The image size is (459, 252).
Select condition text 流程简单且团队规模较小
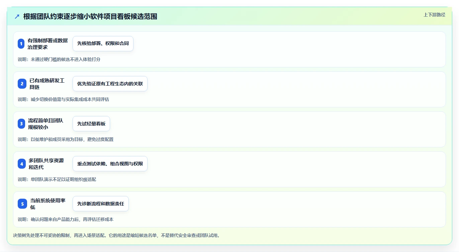click(45, 124)
